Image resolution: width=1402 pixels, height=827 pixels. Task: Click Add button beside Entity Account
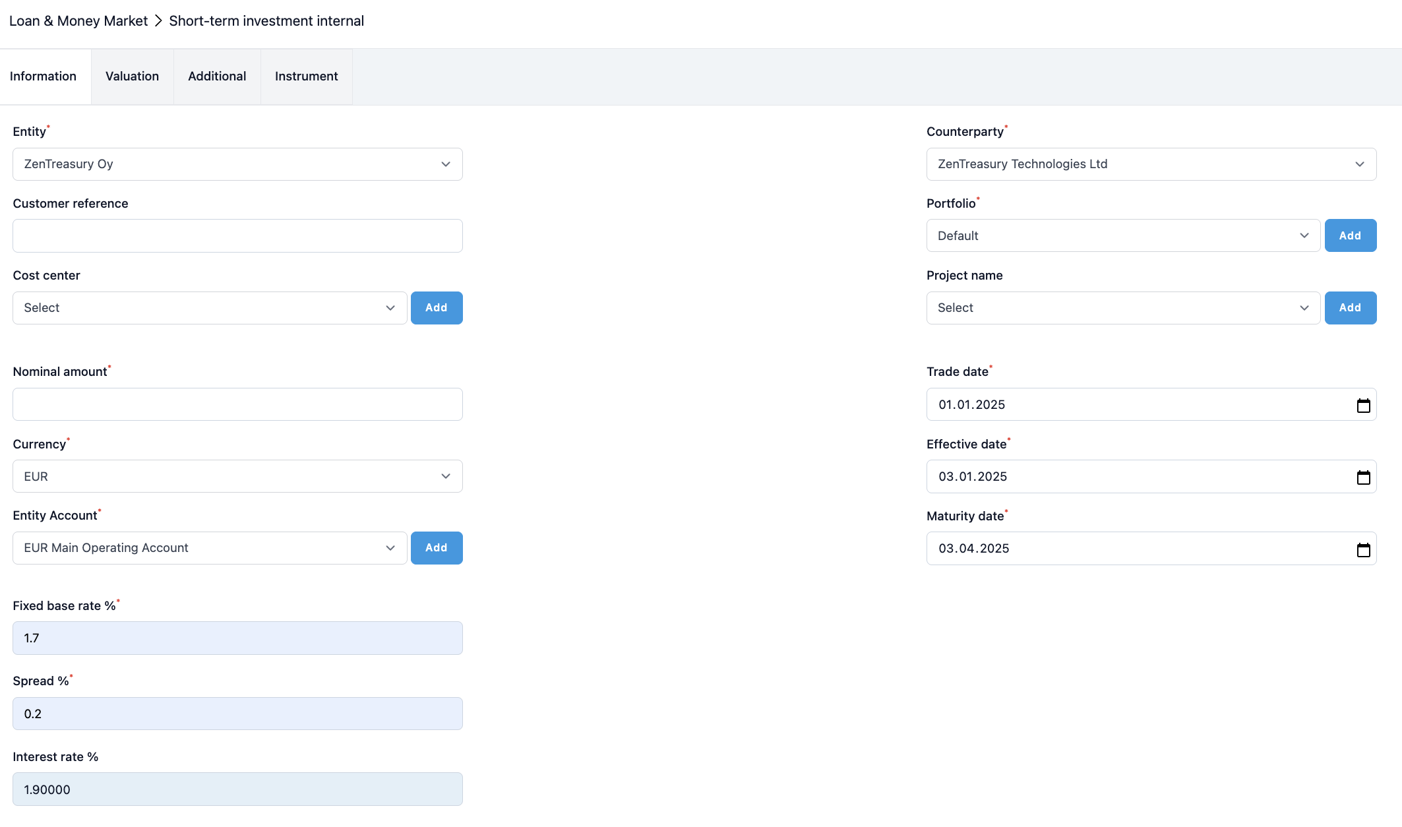click(x=436, y=548)
